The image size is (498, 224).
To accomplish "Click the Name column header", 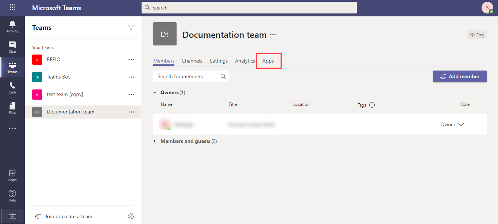I will point(167,104).
